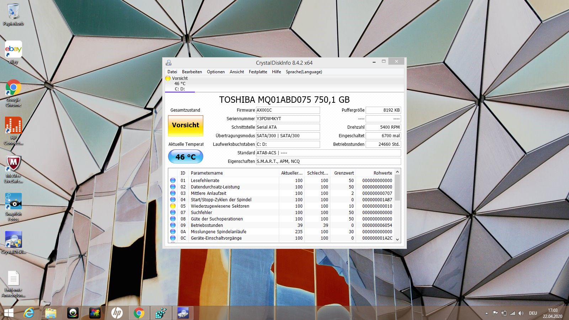Click the 46 °C temperature button
This screenshot has width=569, height=320.
[x=186, y=157]
